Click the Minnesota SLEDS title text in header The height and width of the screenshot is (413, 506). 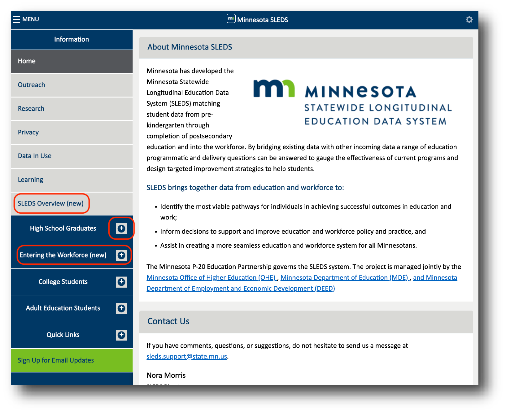(263, 20)
